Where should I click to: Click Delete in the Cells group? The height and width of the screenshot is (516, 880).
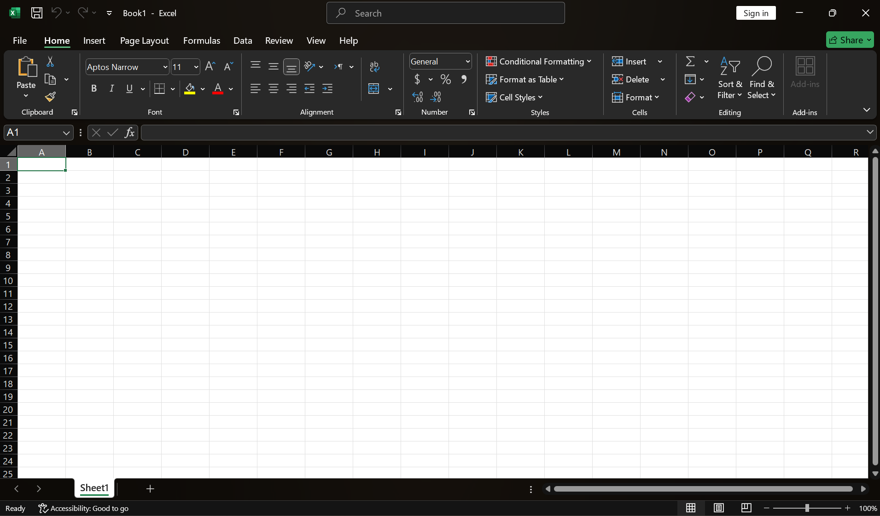[x=631, y=79]
